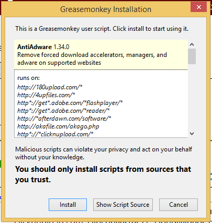Click the script description 'Remove forced download accelerators'
The height and width of the screenshot is (223, 212).
(x=92, y=58)
